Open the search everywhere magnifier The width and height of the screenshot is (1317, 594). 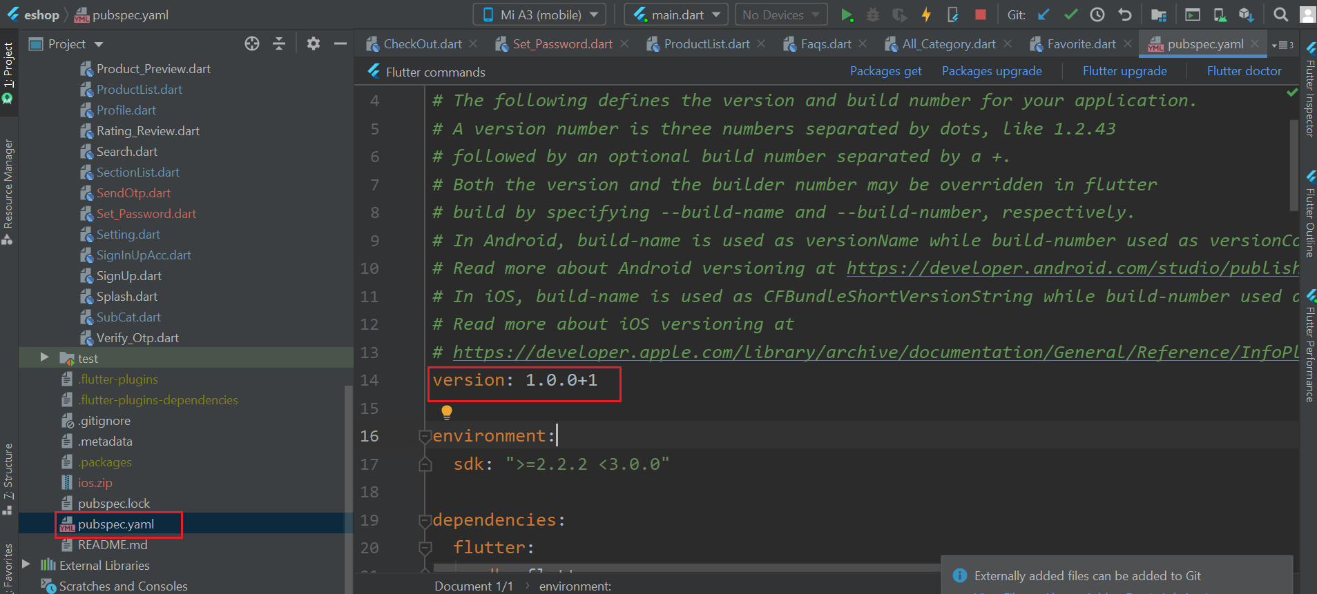[x=1280, y=14]
